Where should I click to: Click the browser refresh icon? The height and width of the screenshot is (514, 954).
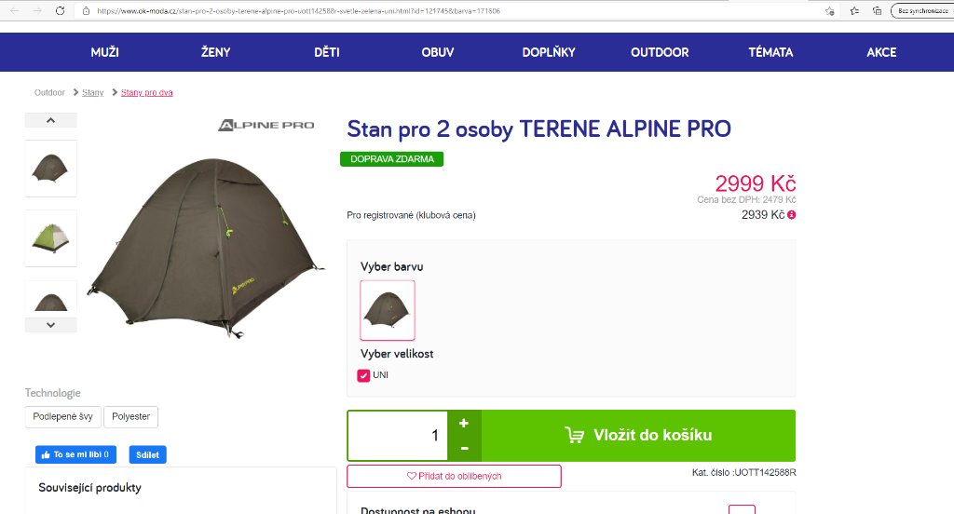click(x=61, y=11)
